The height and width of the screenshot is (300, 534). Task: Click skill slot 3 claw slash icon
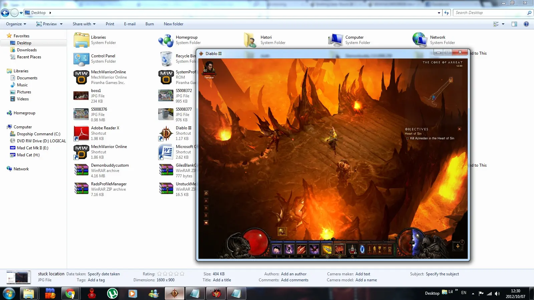(x=301, y=249)
